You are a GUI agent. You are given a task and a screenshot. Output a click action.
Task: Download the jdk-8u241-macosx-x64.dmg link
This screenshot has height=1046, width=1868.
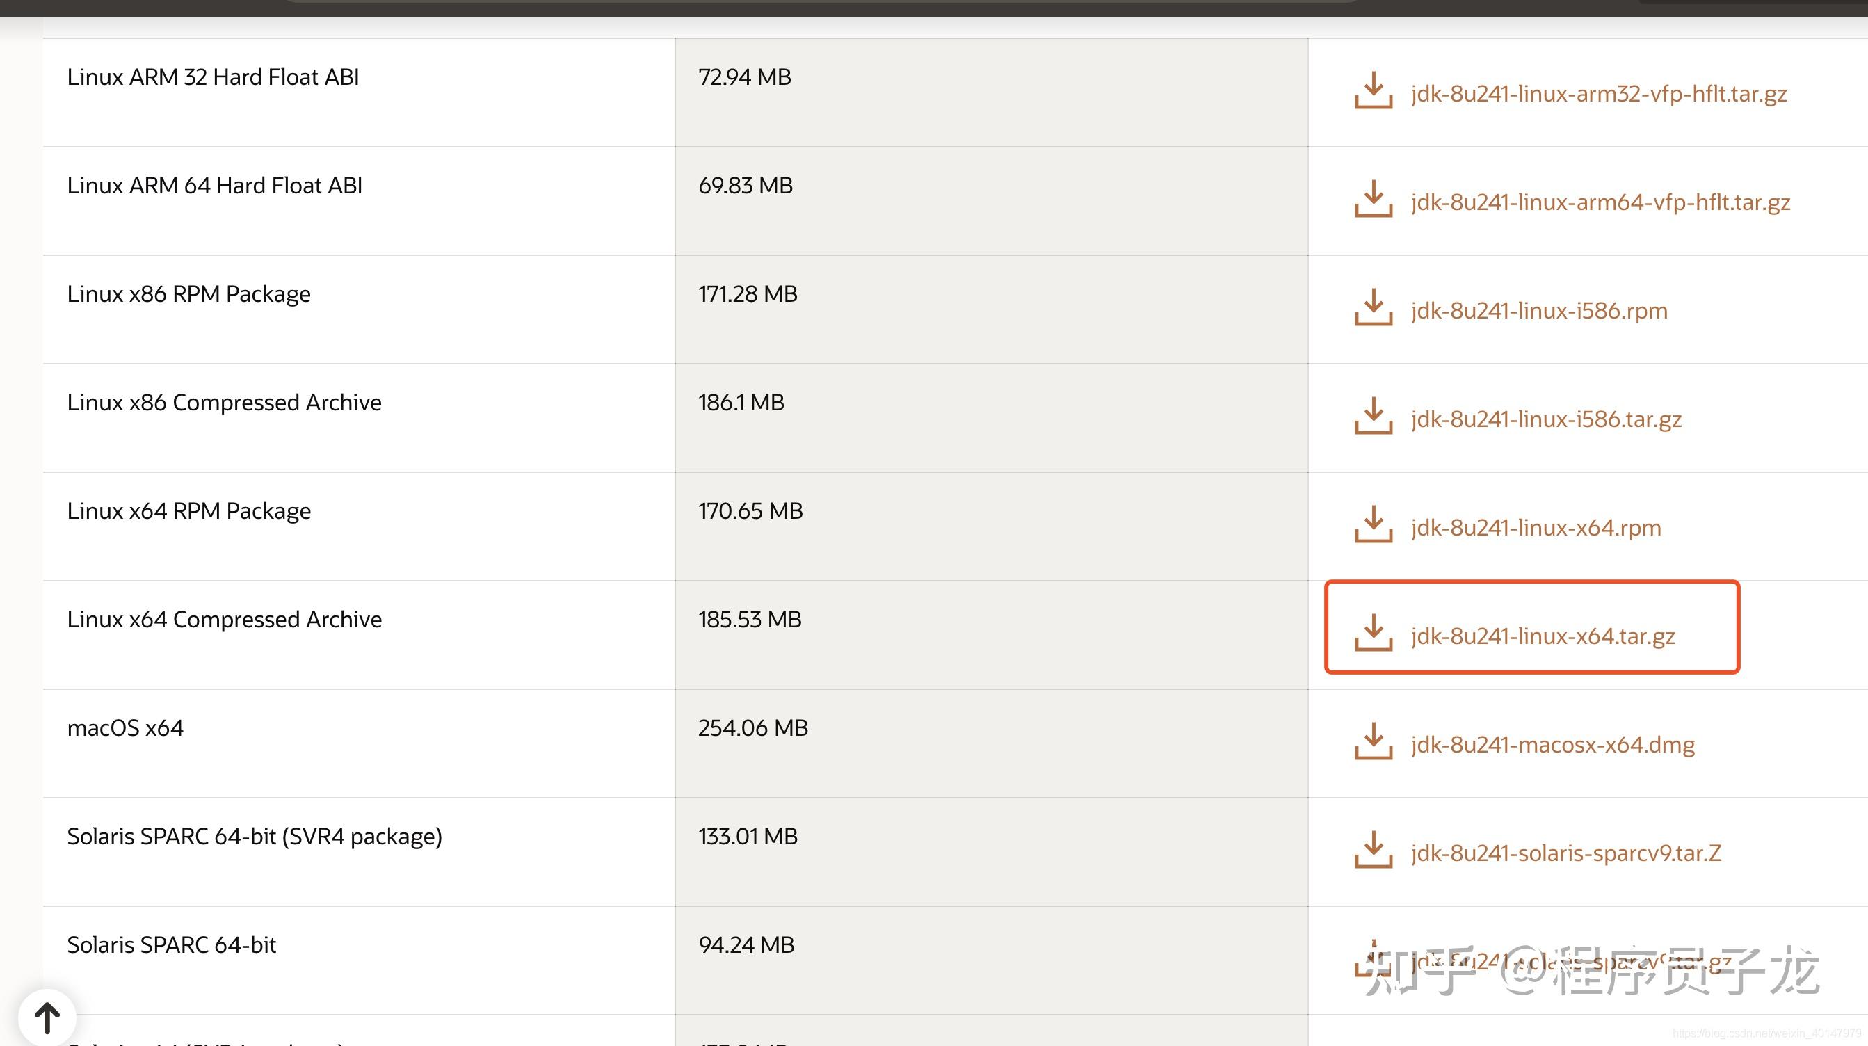1552,745
